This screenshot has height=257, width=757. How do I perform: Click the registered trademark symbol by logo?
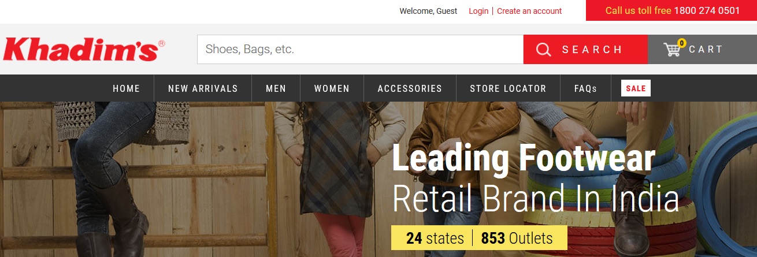162,43
